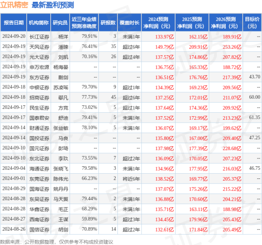This screenshot has width=262, height=245.
Task: Select the 覆盖时长 column header
Action: (131, 23)
